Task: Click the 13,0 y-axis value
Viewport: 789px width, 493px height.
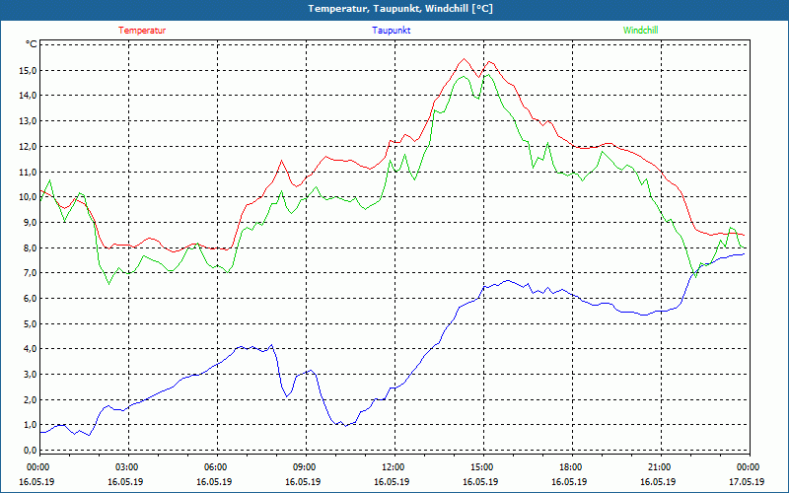Action: 28,120
